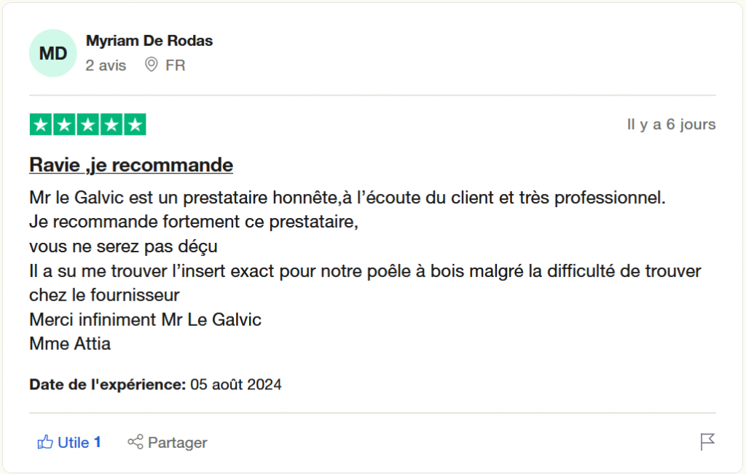This screenshot has width=746, height=474.
Task: Click the share nodes icon
Action: click(135, 442)
